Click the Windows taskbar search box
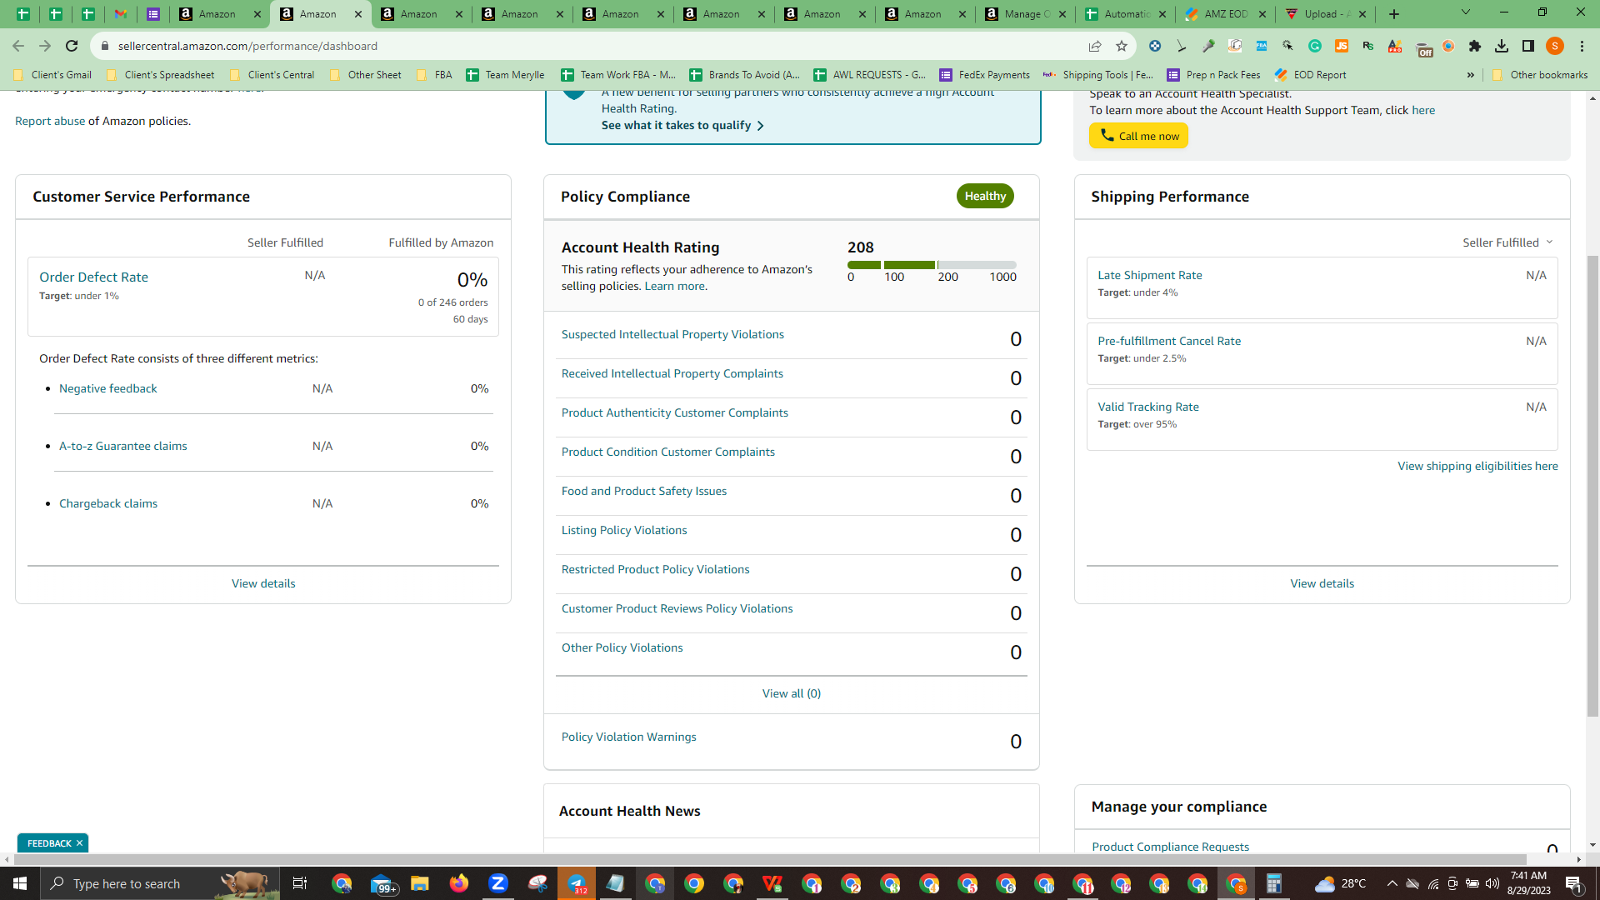This screenshot has width=1600, height=900. [x=158, y=883]
